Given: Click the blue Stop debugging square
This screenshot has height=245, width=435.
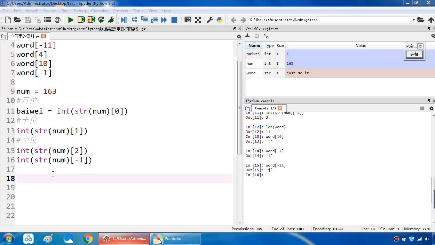Looking at the screenshot, I should point(174,20).
